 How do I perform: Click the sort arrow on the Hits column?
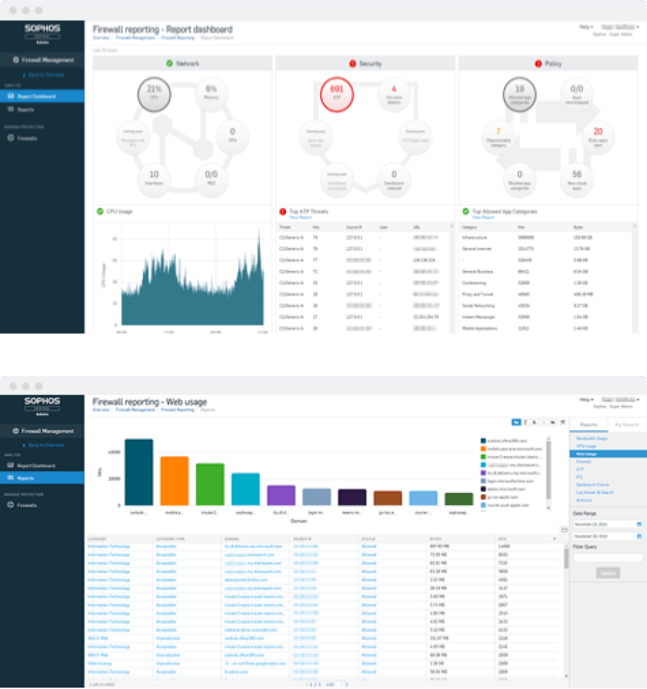(x=554, y=538)
